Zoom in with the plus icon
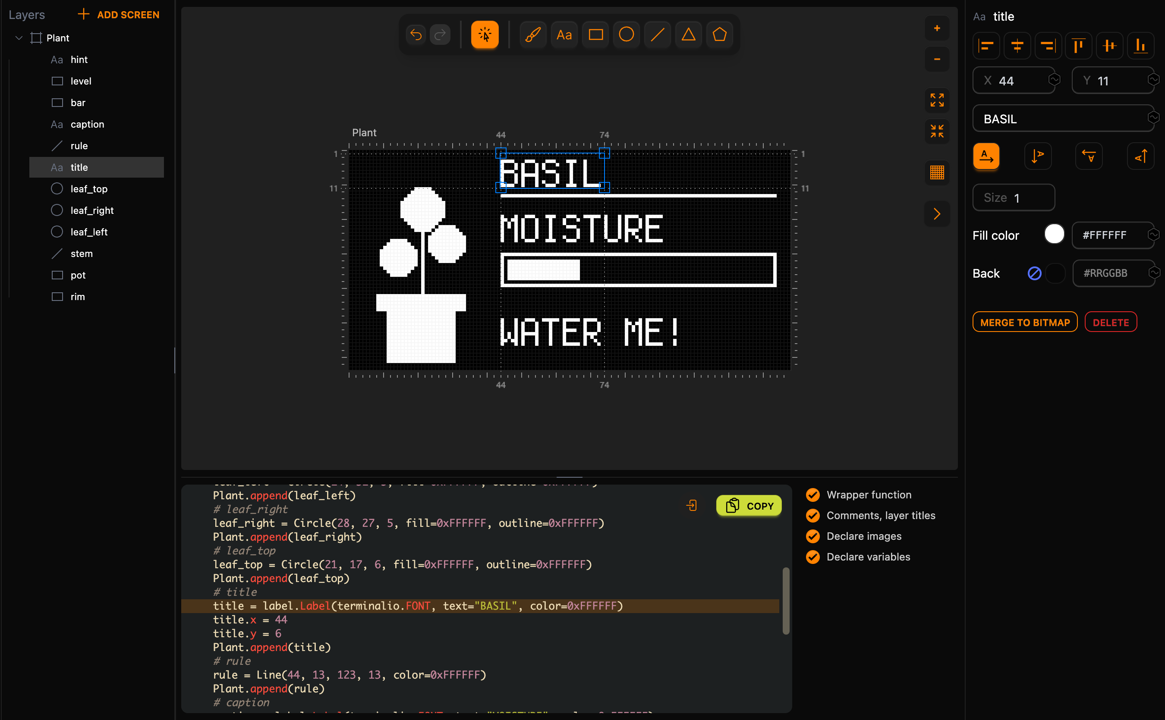Screen dimensions: 1165x720 pyautogui.click(x=937, y=28)
